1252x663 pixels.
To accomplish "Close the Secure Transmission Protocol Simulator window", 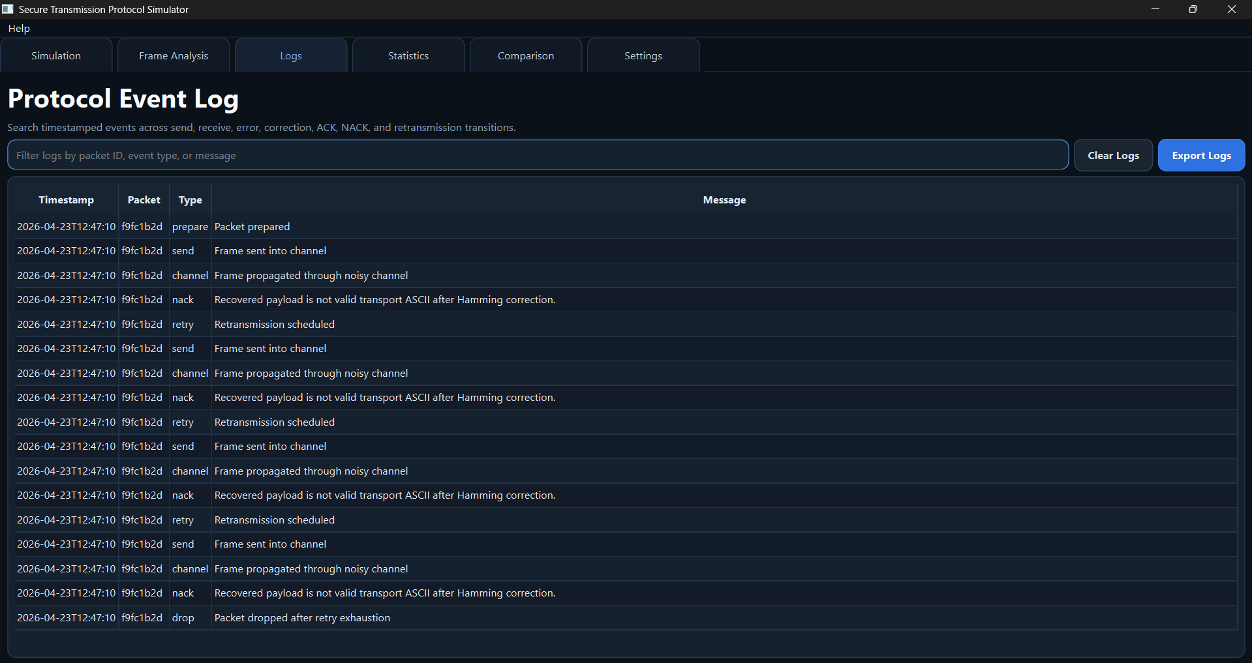I will click(1232, 9).
